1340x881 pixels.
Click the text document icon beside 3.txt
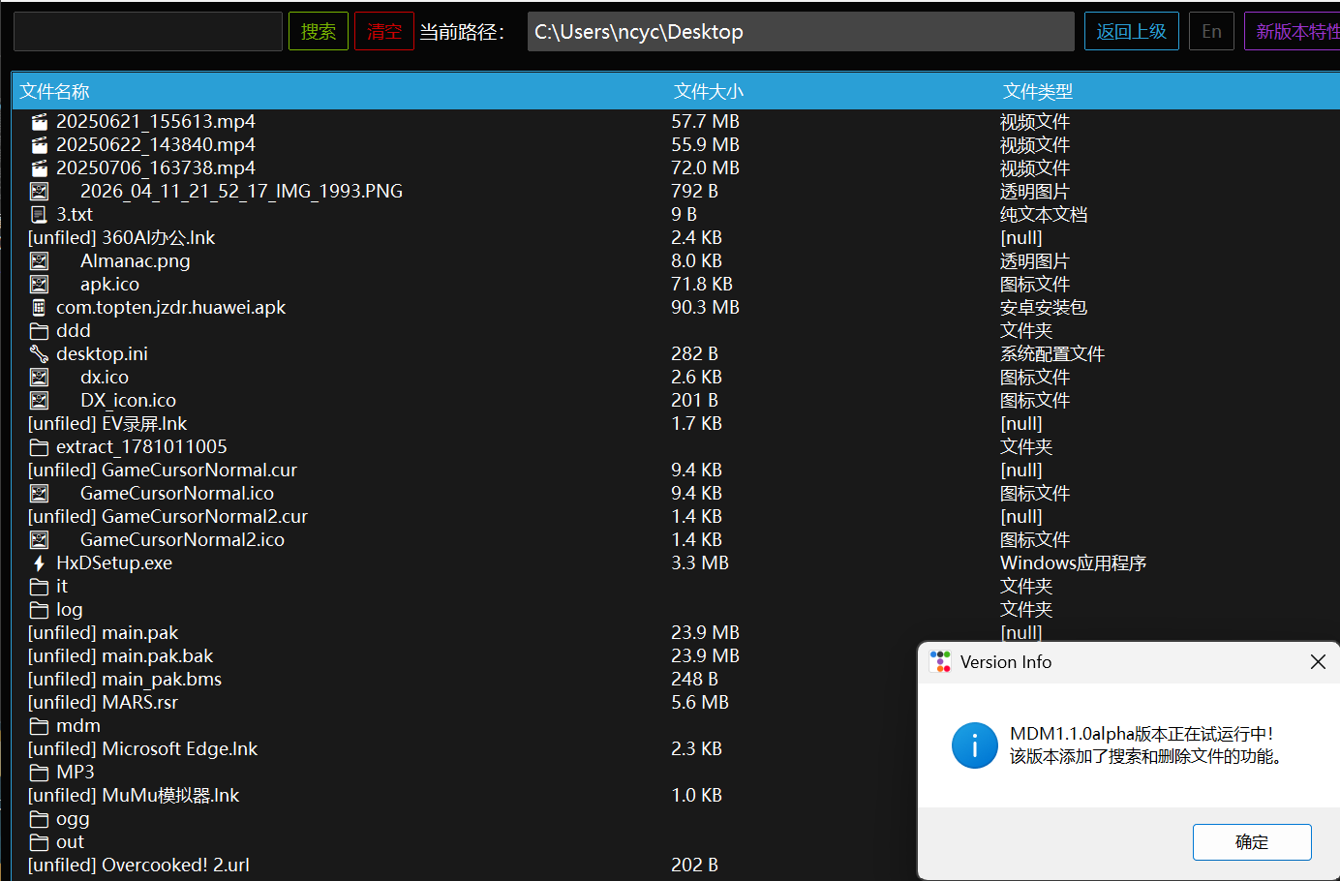pyautogui.click(x=39, y=215)
